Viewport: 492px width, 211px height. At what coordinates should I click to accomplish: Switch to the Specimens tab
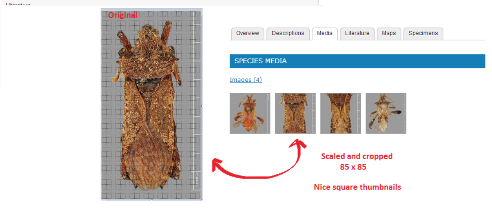point(423,33)
